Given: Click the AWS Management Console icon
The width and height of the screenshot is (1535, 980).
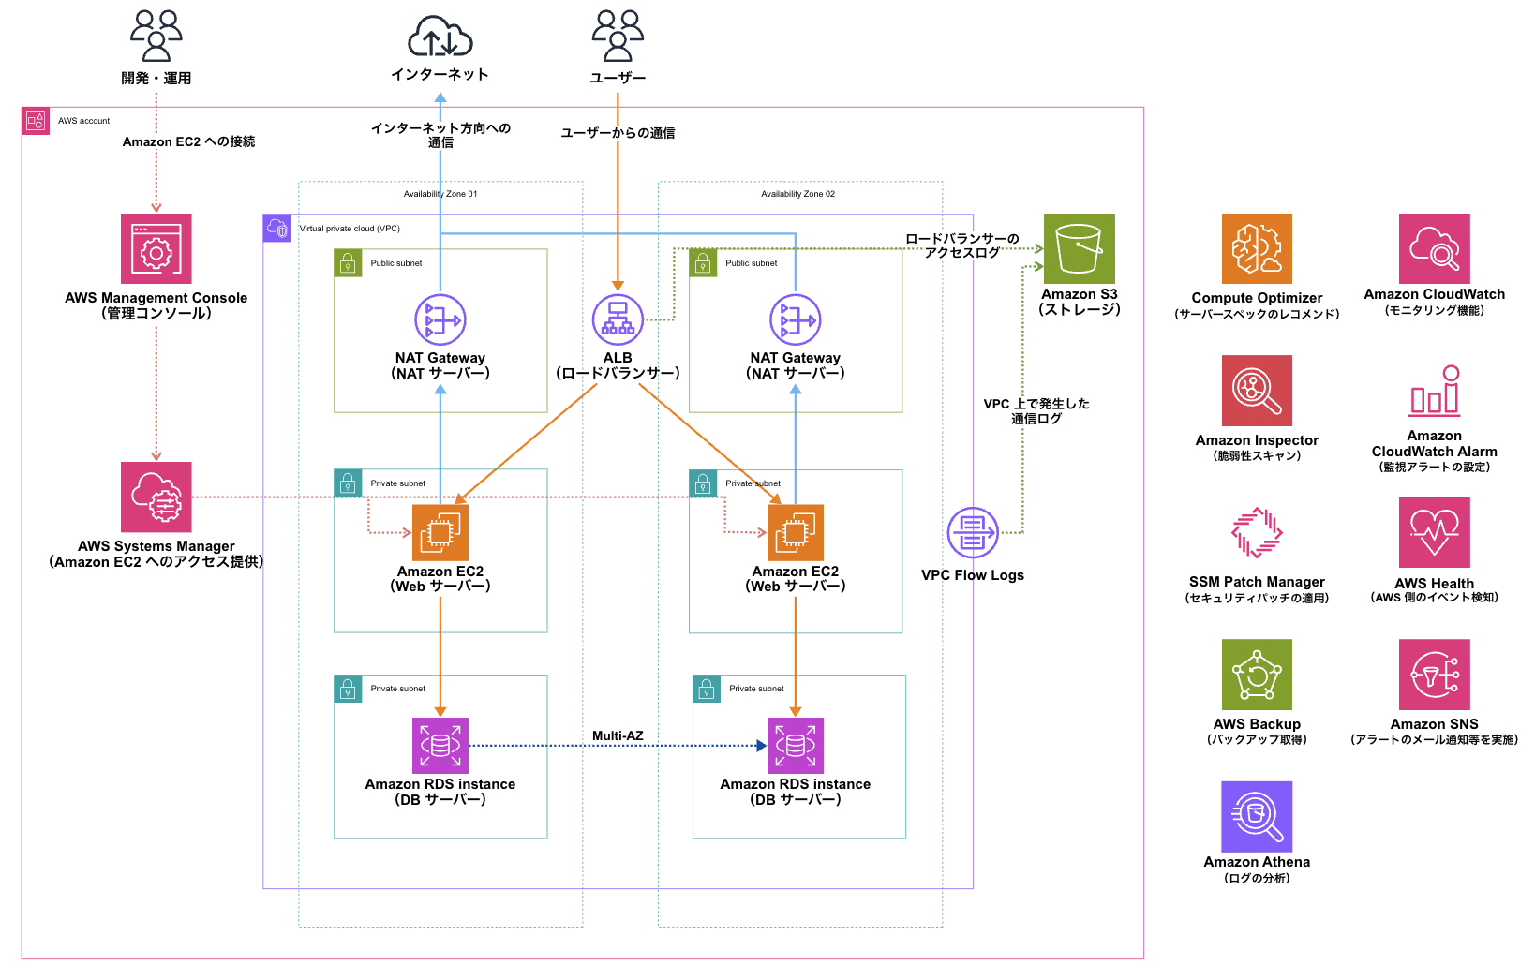Looking at the screenshot, I should pyautogui.click(x=156, y=249).
